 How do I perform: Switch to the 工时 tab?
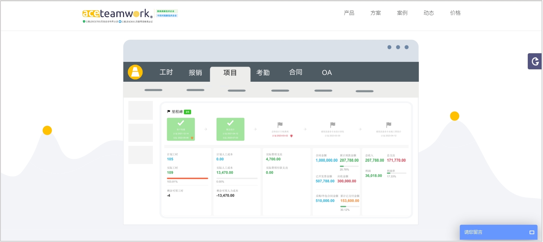pyautogui.click(x=166, y=72)
